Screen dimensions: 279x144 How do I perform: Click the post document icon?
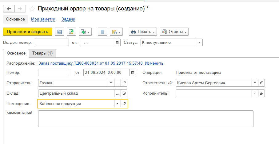click(71, 32)
